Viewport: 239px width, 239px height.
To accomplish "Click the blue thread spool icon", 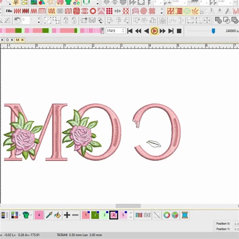I will (185, 215).
